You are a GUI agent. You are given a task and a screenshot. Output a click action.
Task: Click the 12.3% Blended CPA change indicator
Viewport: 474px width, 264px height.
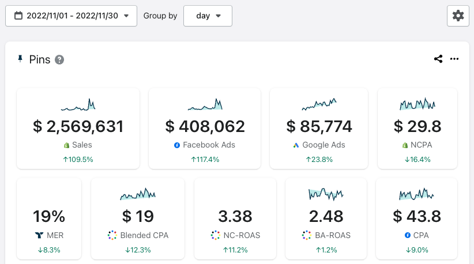point(138,250)
